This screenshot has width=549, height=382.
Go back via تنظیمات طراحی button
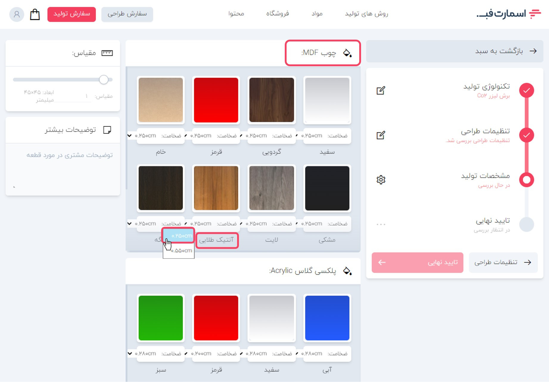[x=503, y=262]
